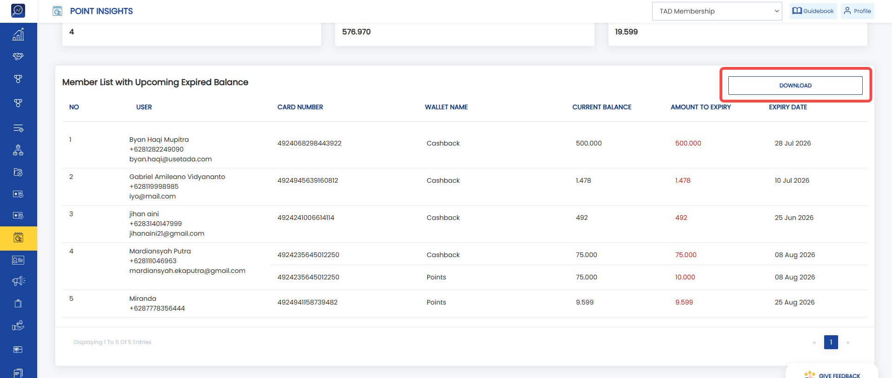Download the member list
This screenshot has width=892, height=378.
795,86
